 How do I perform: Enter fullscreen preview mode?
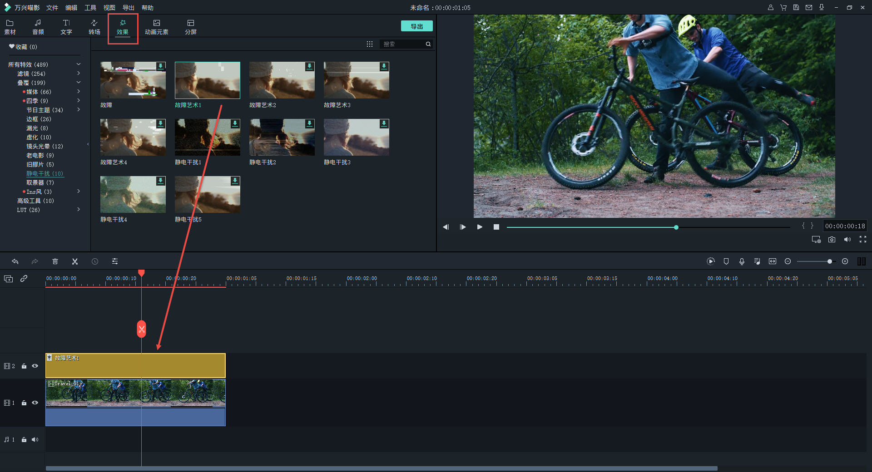(863, 240)
